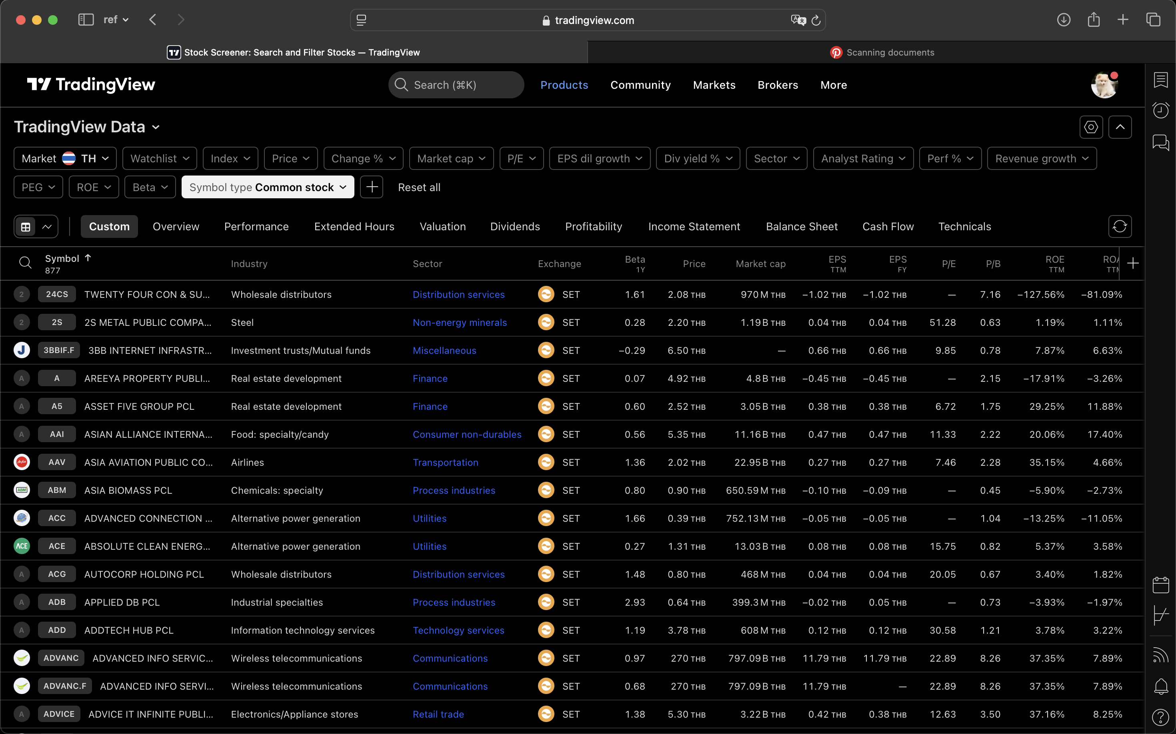Add a new filter with plus button
This screenshot has width=1176, height=734.
[x=372, y=187]
